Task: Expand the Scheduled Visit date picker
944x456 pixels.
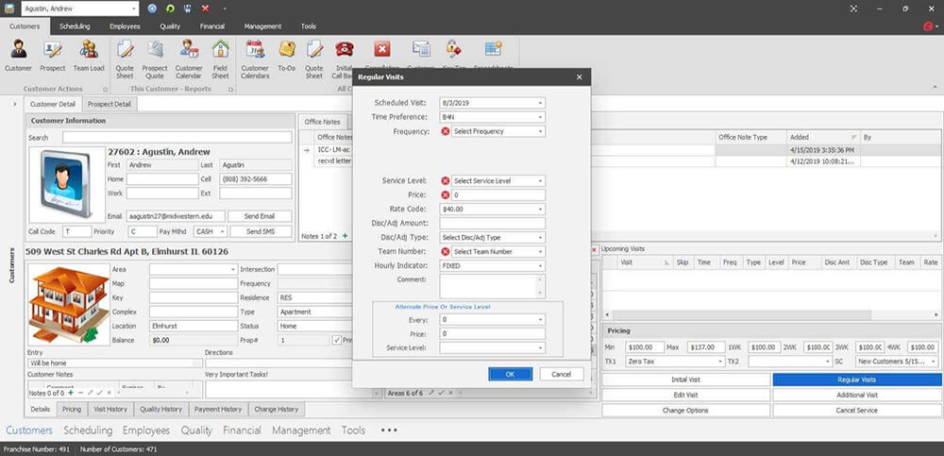Action: click(x=540, y=103)
